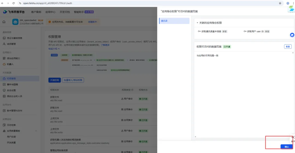Click the 机器人 robot sidebar icon

pos(4,64)
